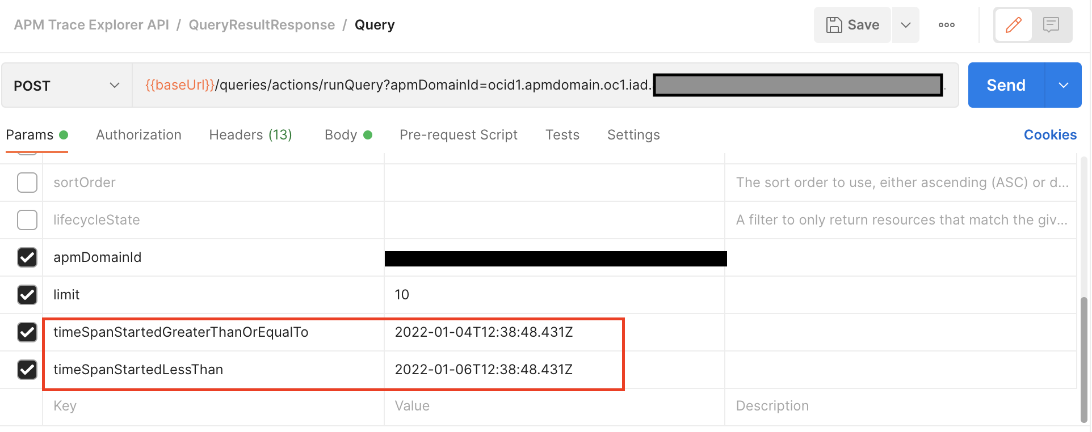Enable the lifecycleState parameter checkbox
1092x432 pixels.
pyautogui.click(x=27, y=220)
